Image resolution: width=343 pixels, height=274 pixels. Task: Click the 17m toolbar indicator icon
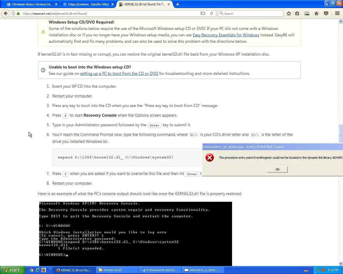click(x=307, y=13)
